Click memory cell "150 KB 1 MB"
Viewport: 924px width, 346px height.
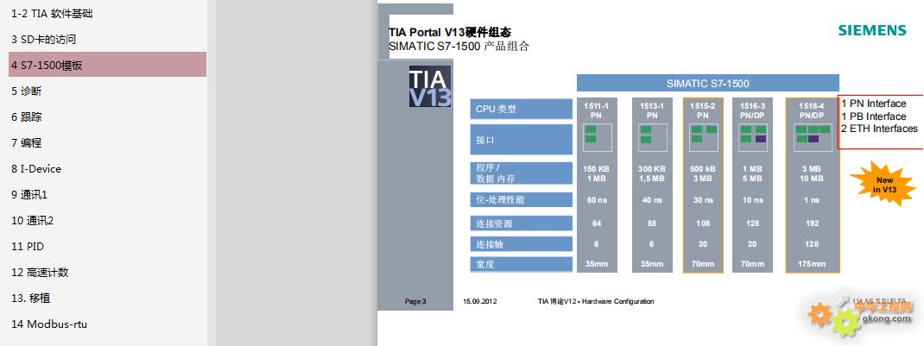point(597,173)
